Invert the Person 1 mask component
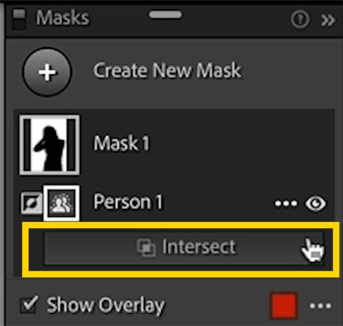 (31, 203)
